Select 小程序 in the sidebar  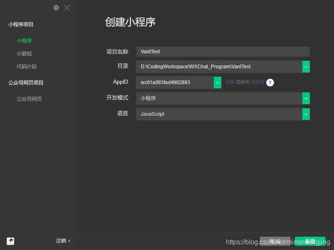[x=24, y=40]
